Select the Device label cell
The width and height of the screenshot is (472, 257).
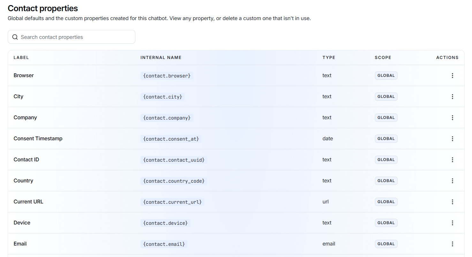click(22, 223)
